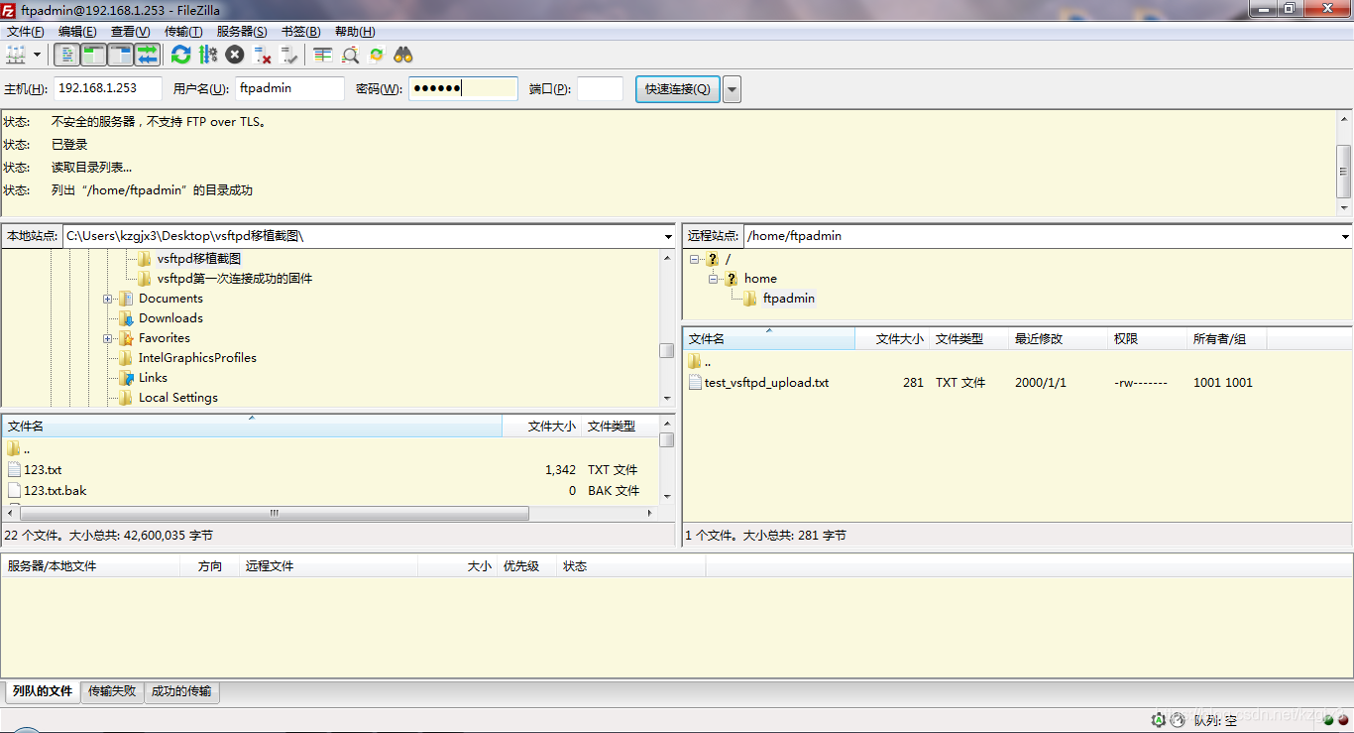Select vsftpd第一次连接成功的固件 folder
1354x733 pixels.
(235, 279)
